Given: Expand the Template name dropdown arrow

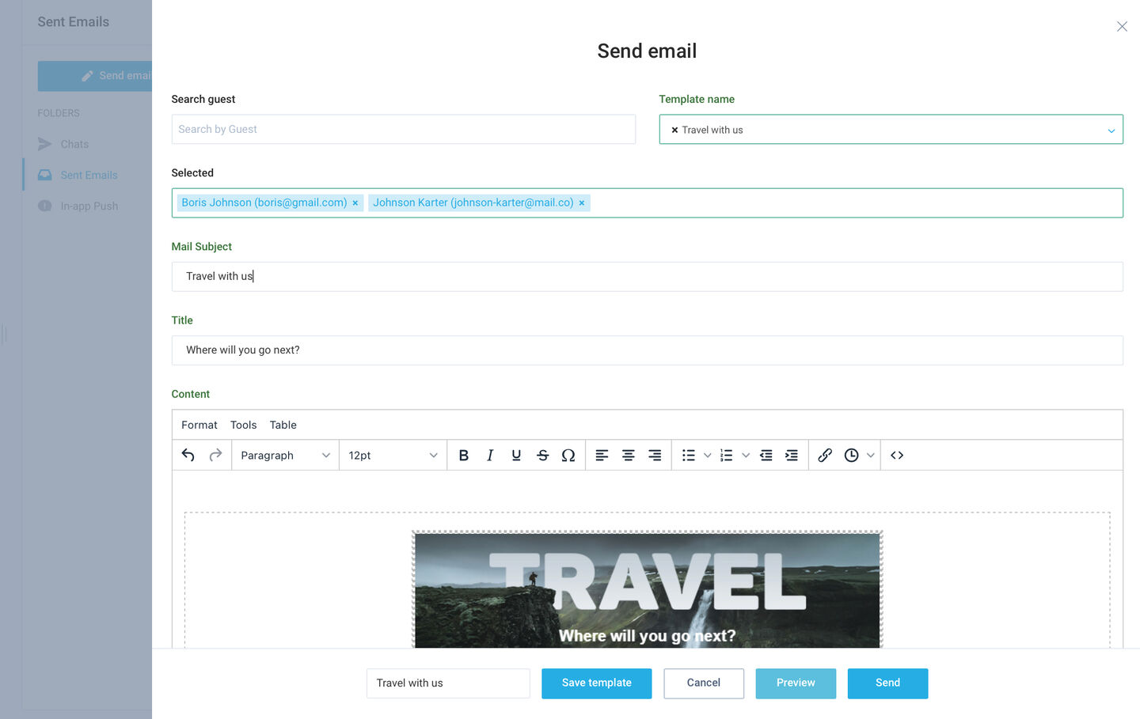Looking at the screenshot, I should (1111, 131).
